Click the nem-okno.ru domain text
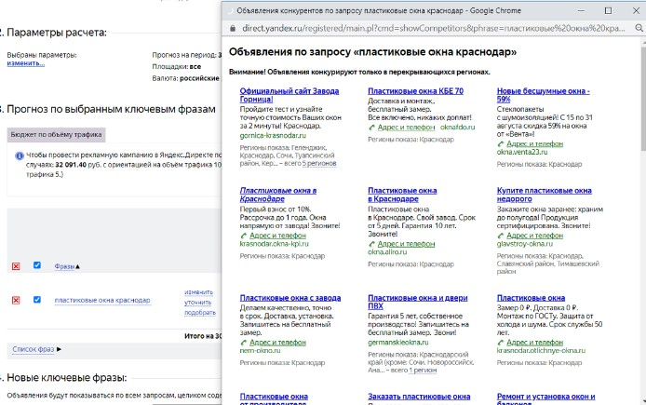 tap(260, 350)
